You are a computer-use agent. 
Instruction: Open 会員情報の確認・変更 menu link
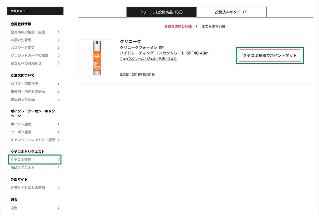tap(28, 32)
